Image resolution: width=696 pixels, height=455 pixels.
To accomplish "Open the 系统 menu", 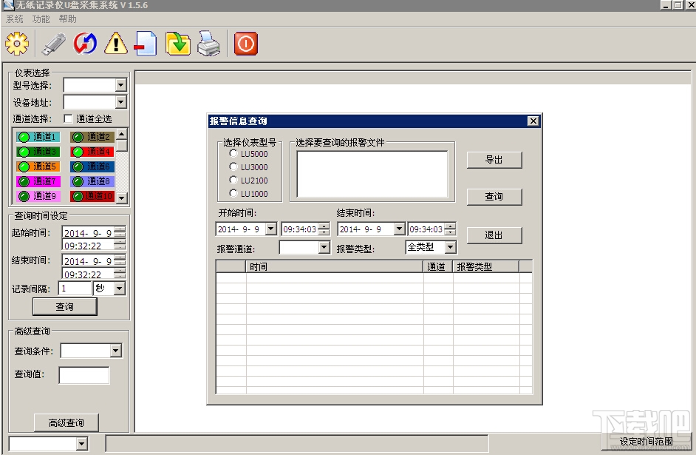I will 14,19.
